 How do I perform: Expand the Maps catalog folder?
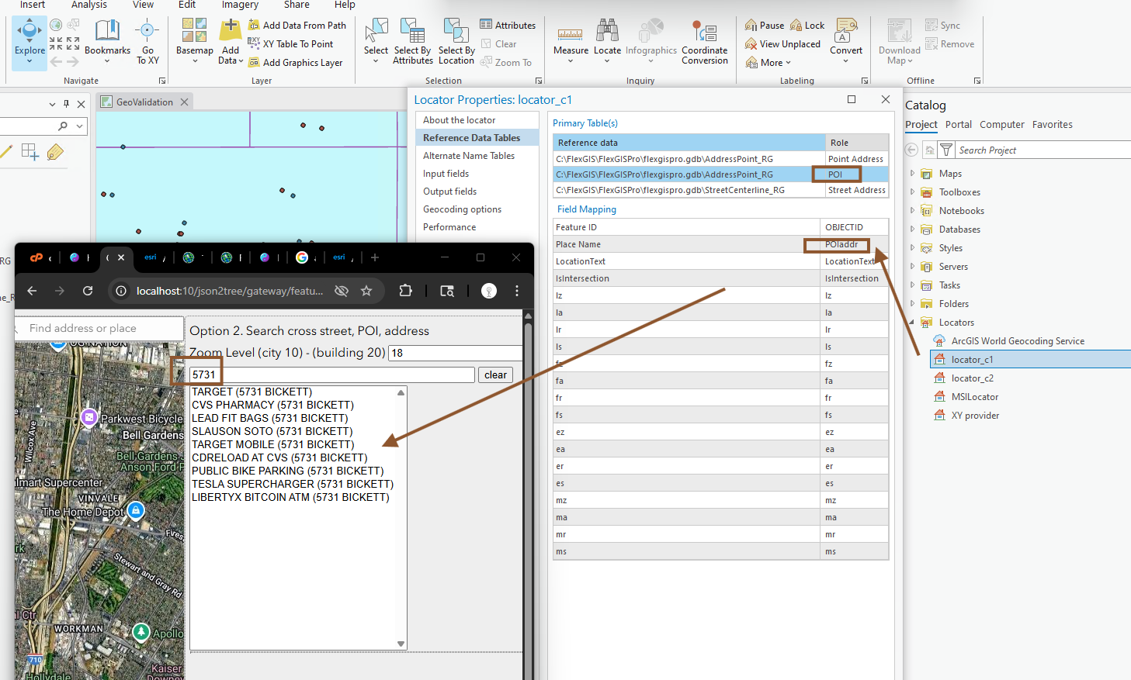(x=912, y=174)
